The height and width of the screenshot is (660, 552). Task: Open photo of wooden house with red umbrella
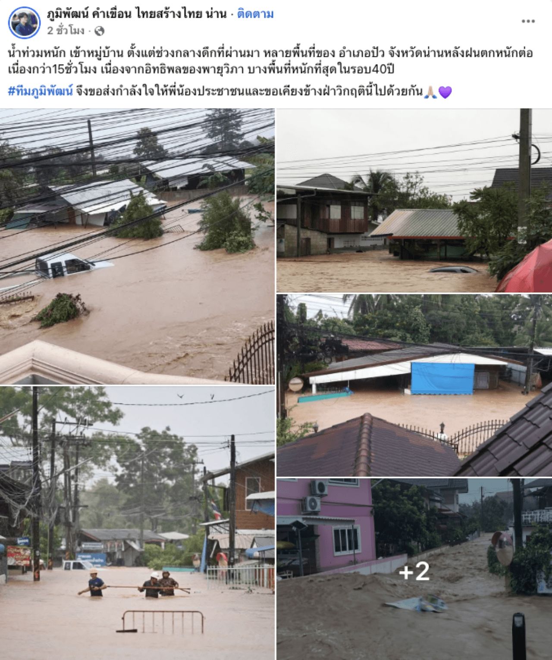pos(414,200)
